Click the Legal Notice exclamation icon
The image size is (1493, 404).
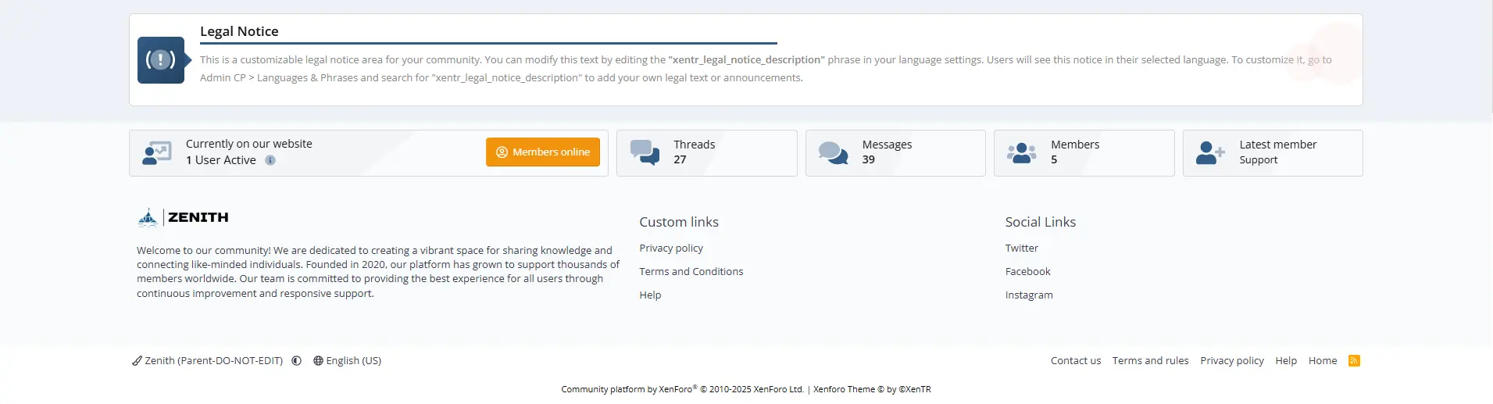click(x=161, y=60)
